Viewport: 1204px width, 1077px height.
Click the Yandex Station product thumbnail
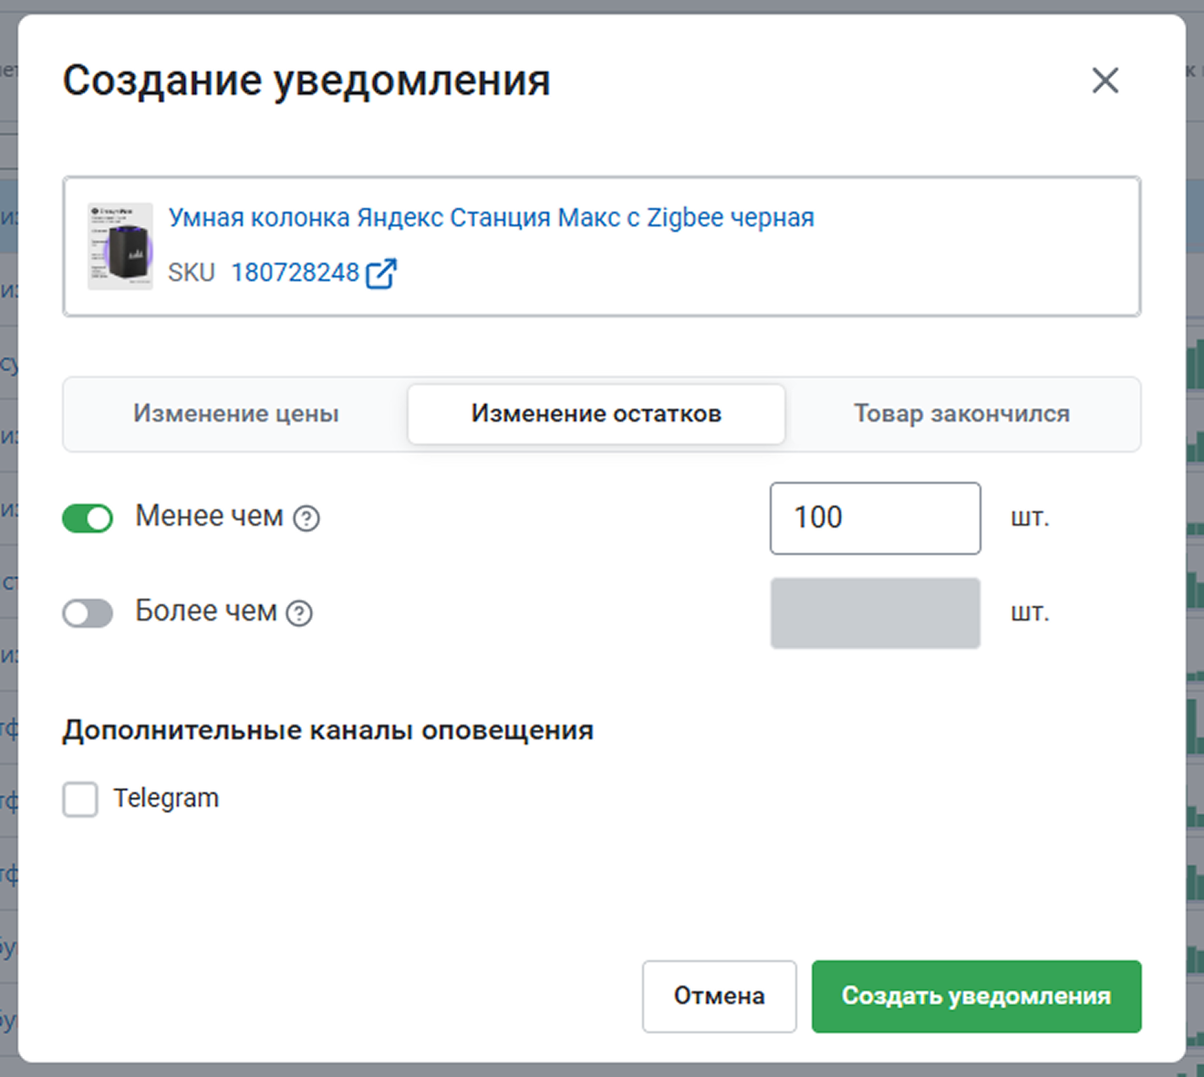pos(120,246)
